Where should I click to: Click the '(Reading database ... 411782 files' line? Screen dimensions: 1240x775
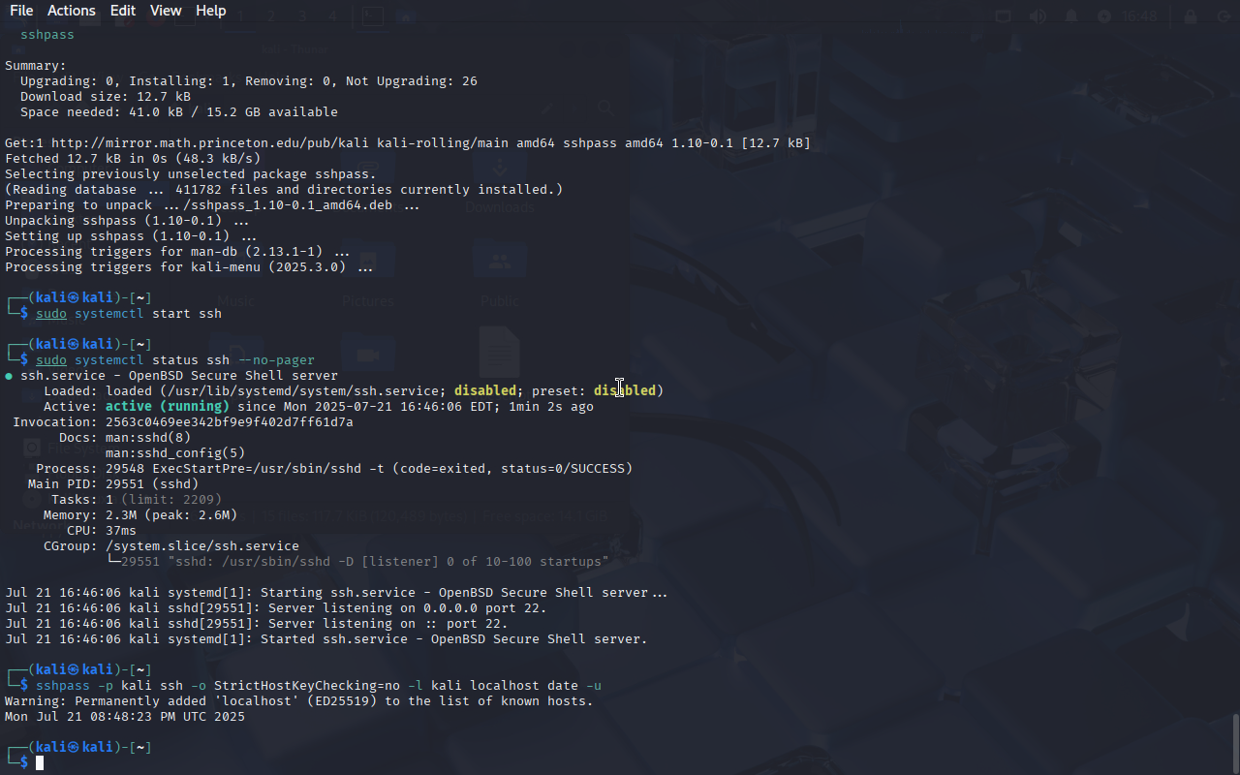(x=284, y=190)
